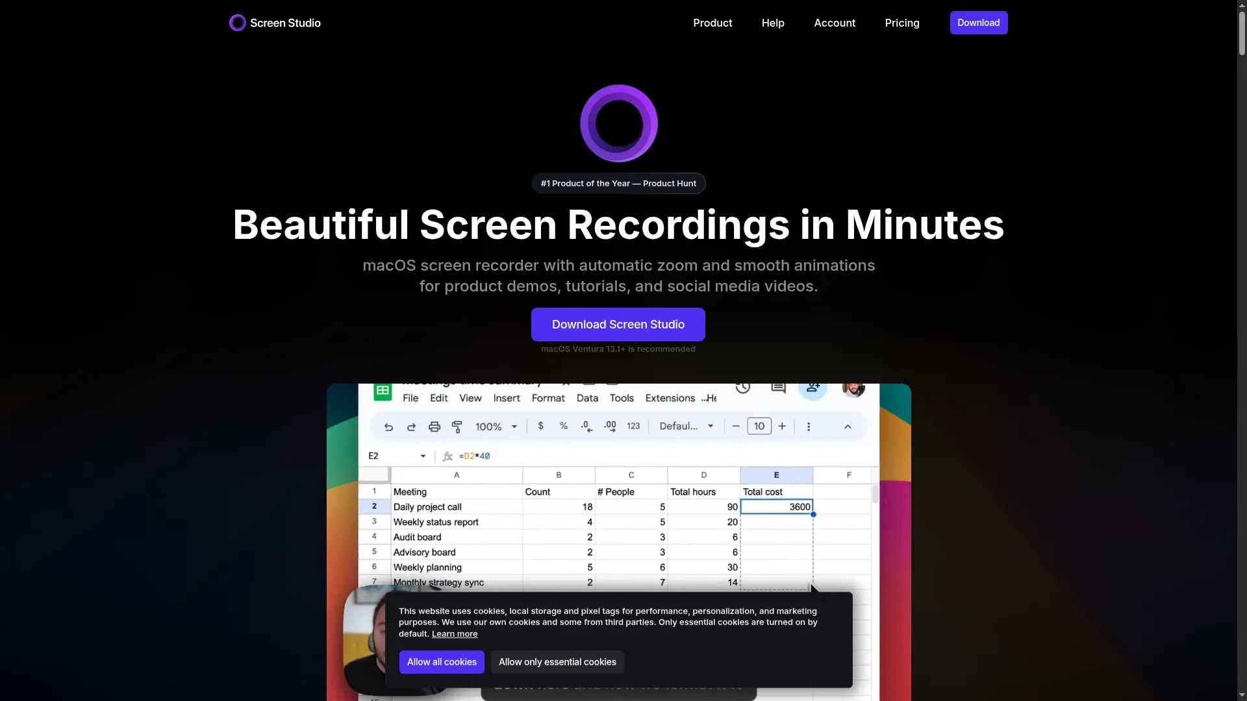Open the spreadsheet Format menu
The image size is (1247, 701).
[x=548, y=398]
